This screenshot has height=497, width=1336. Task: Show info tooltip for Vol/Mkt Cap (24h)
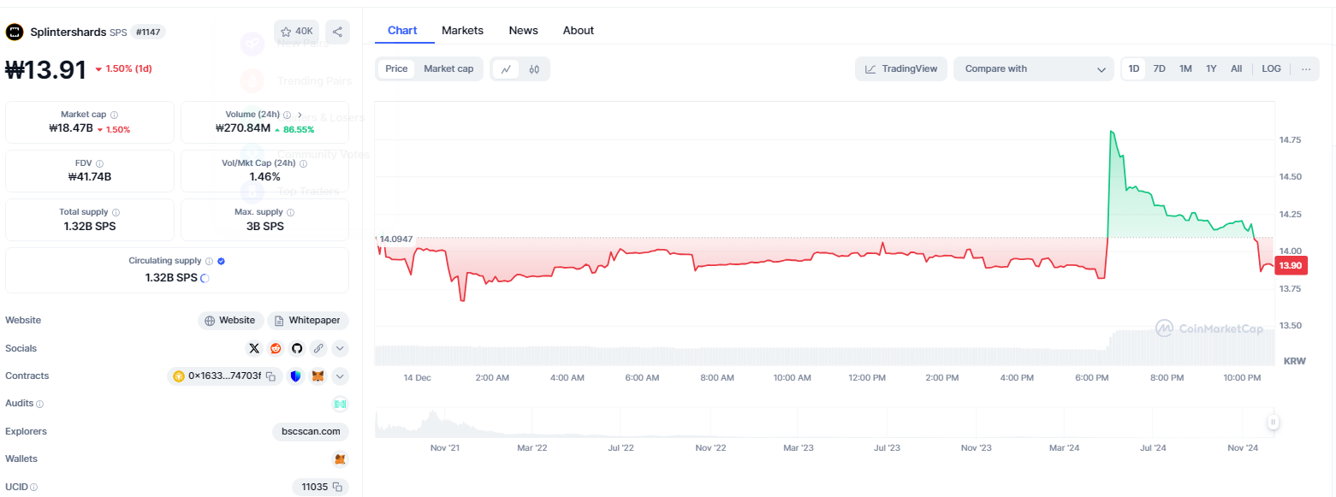tap(303, 163)
